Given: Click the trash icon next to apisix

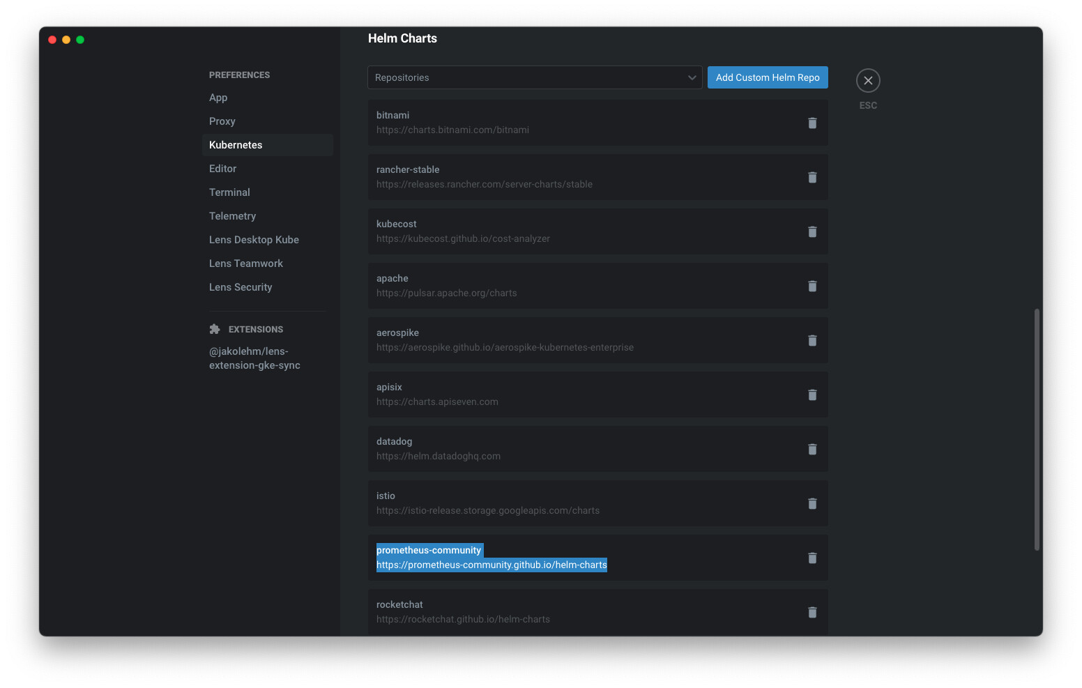Looking at the screenshot, I should point(812,395).
